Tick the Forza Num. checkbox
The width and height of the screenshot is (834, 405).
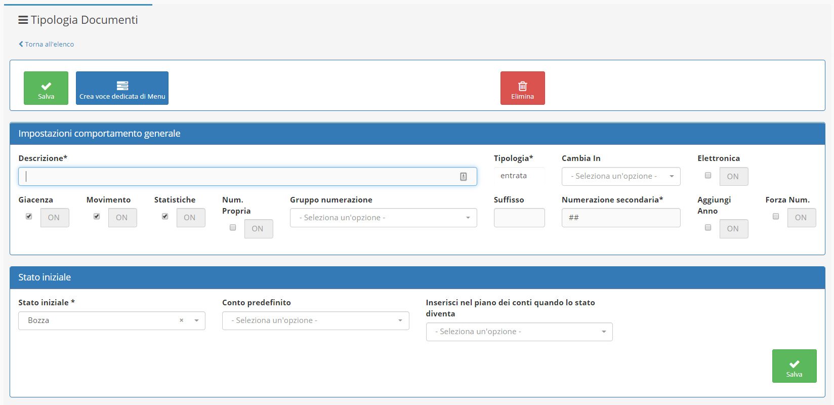(776, 217)
